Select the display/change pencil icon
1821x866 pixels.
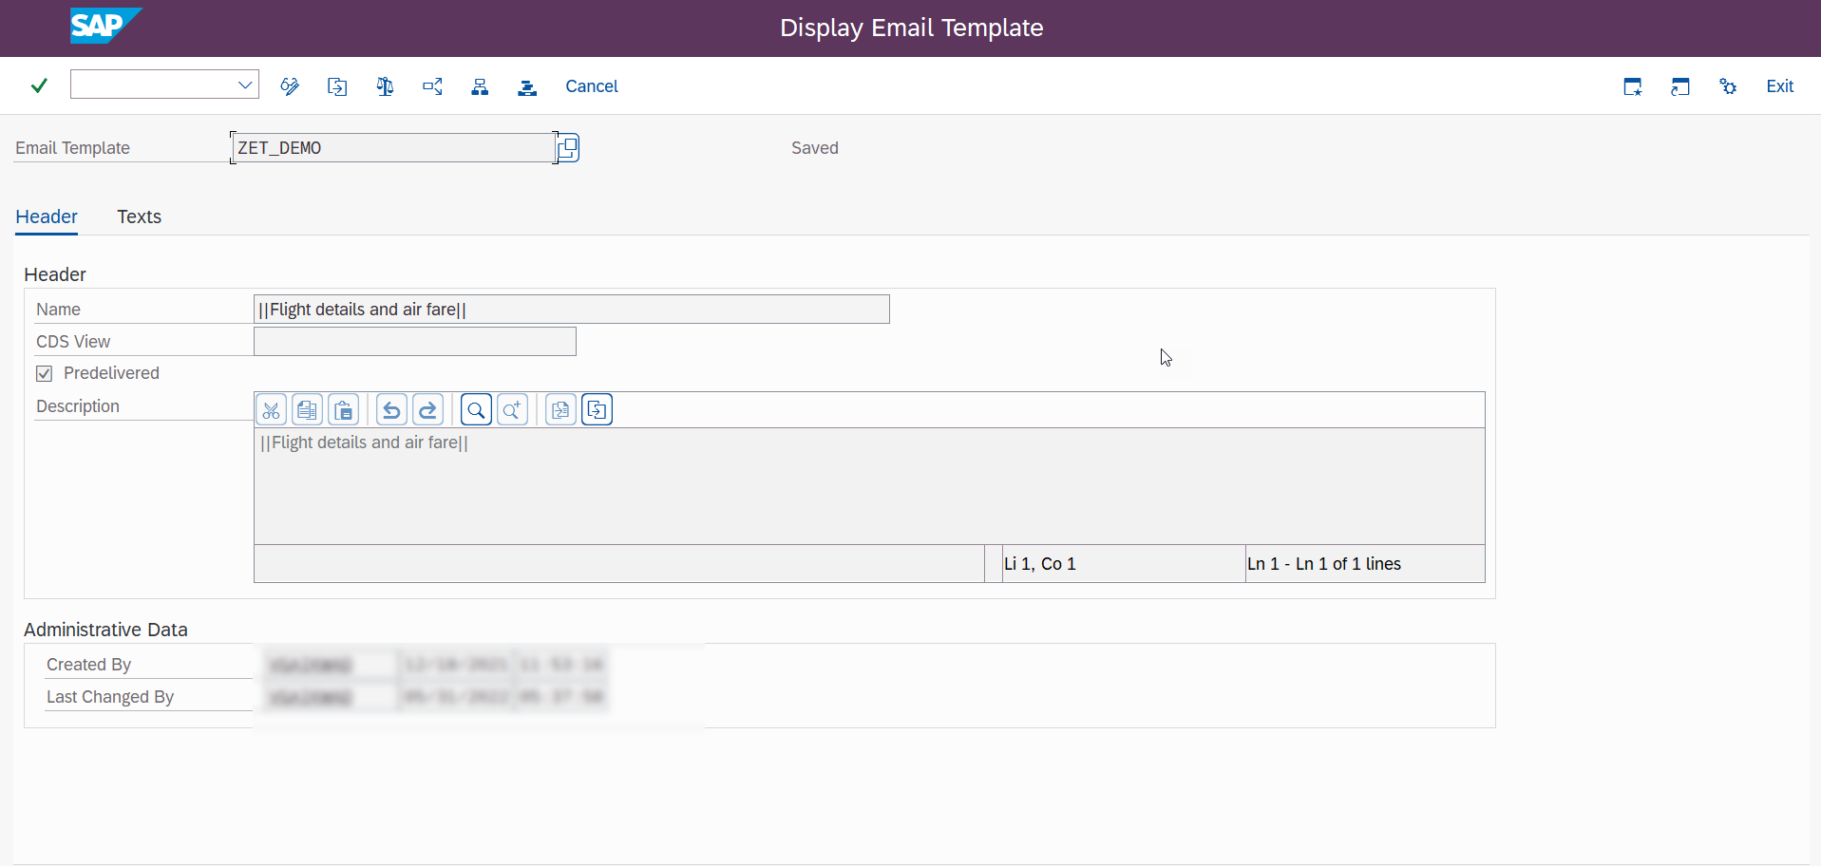pos(290,85)
